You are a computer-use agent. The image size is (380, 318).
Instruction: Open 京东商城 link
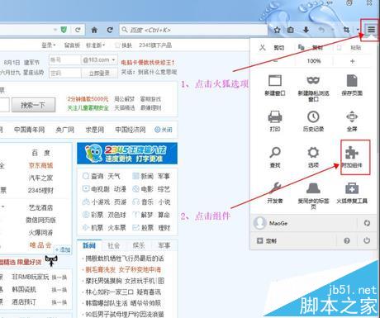(40, 165)
